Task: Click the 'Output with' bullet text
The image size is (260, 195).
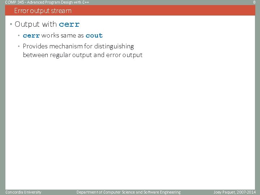Action: [x=36, y=24]
